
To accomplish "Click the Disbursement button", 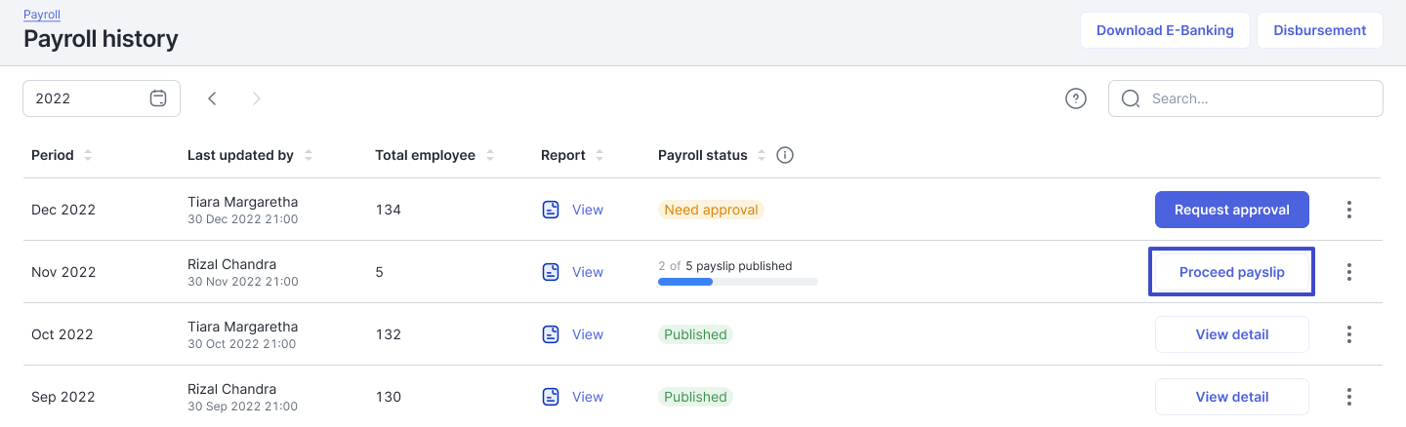I will (1319, 30).
